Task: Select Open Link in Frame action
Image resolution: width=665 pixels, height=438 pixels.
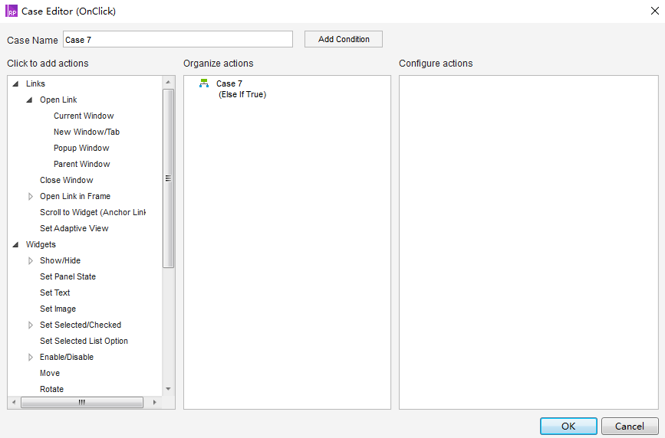Action: [75, 197]
